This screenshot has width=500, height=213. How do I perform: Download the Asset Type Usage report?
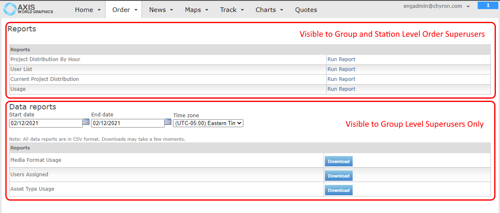click(339, 190)
